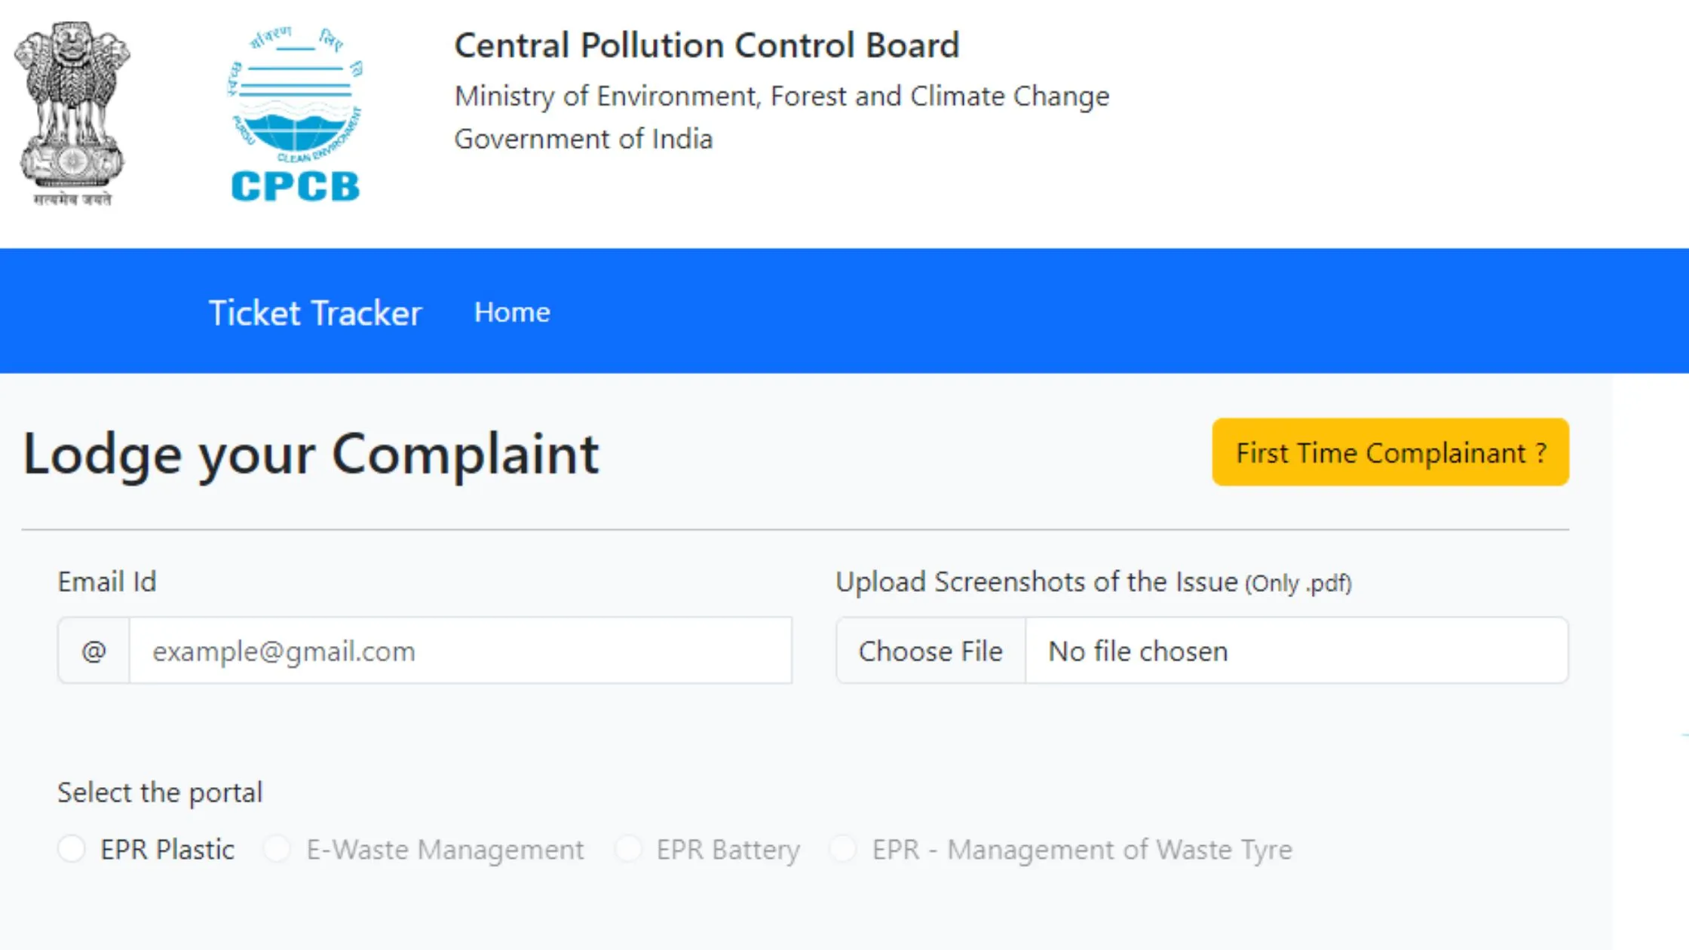
Task: Click the Lodge your Complaint heading
Action: point(312,452)
